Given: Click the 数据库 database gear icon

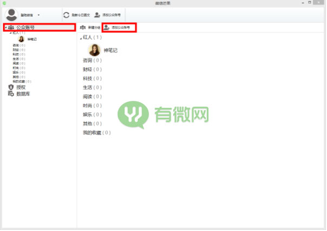Looking at the screenshot, I should 11,94.
